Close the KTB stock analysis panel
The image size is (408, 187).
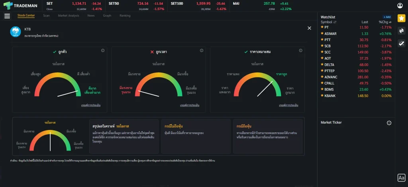(x=309, y=28)
